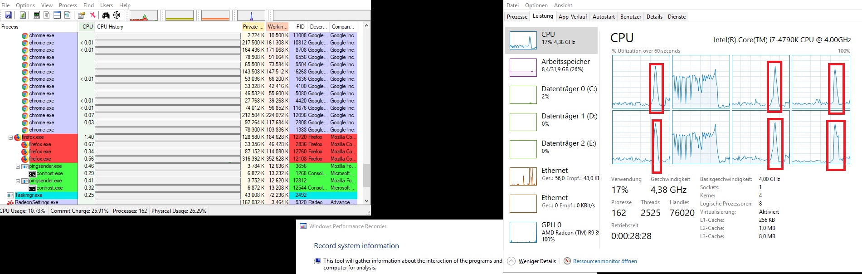The image size is (862, 274).
Task: Click the Taskmgr.exe process icon
Action: 10,195
